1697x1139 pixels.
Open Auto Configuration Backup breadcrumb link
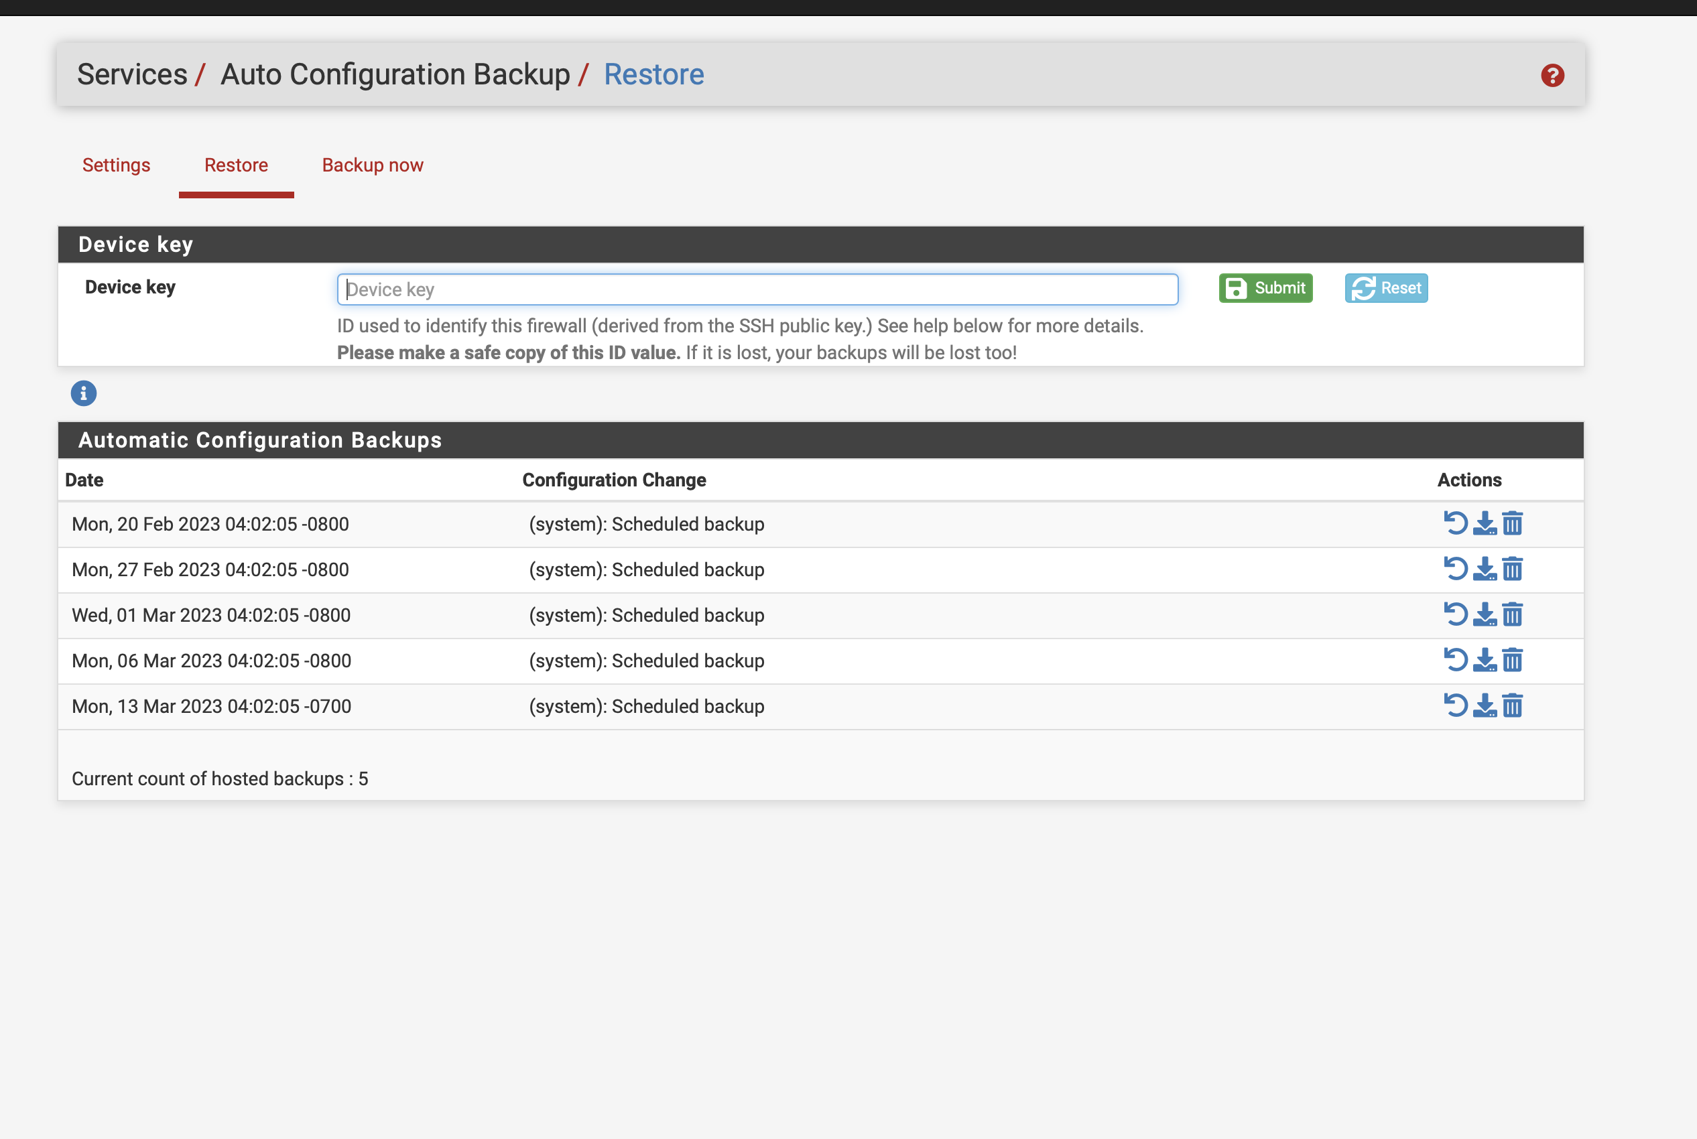tap(395, 75)
